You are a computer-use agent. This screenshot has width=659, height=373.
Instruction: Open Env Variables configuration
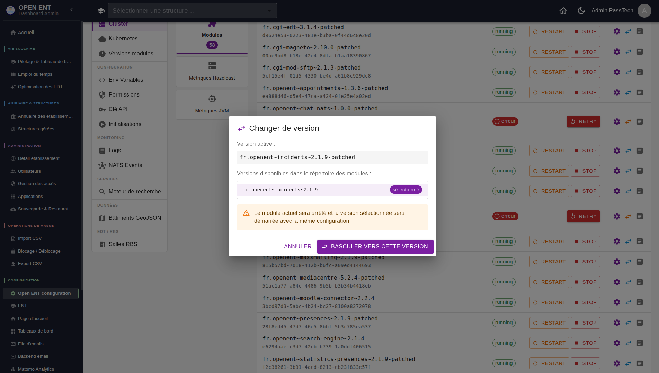(130, 80)
